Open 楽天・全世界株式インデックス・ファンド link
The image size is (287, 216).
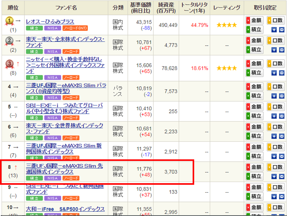coord(64,129)
